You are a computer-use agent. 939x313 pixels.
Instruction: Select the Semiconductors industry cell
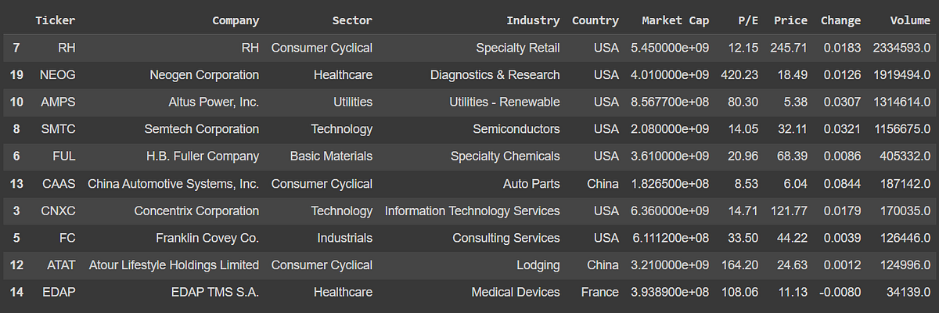pyautogui.click(x=516, y=129)
